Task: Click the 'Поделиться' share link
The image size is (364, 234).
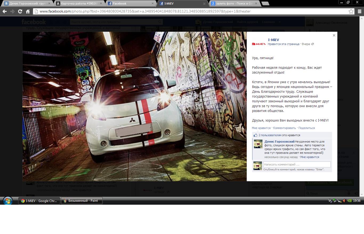Action: (306, 128)
